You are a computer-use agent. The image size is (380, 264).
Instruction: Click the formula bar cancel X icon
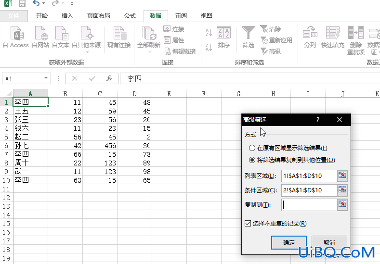pos(75,78)
